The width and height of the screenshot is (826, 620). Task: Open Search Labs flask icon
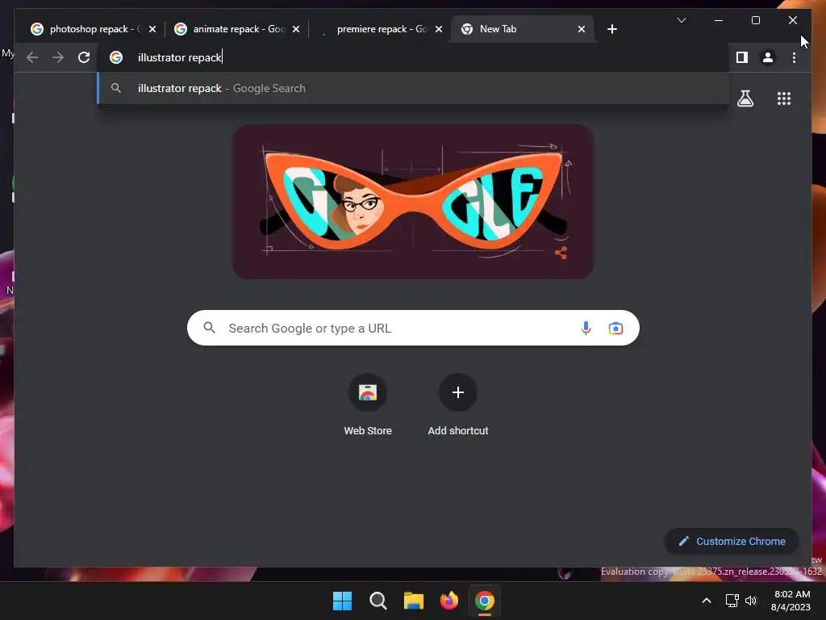[x=745, y=98]
